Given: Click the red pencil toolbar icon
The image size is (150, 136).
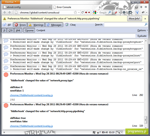Looking at the screenshot, I should coord(116,12).
